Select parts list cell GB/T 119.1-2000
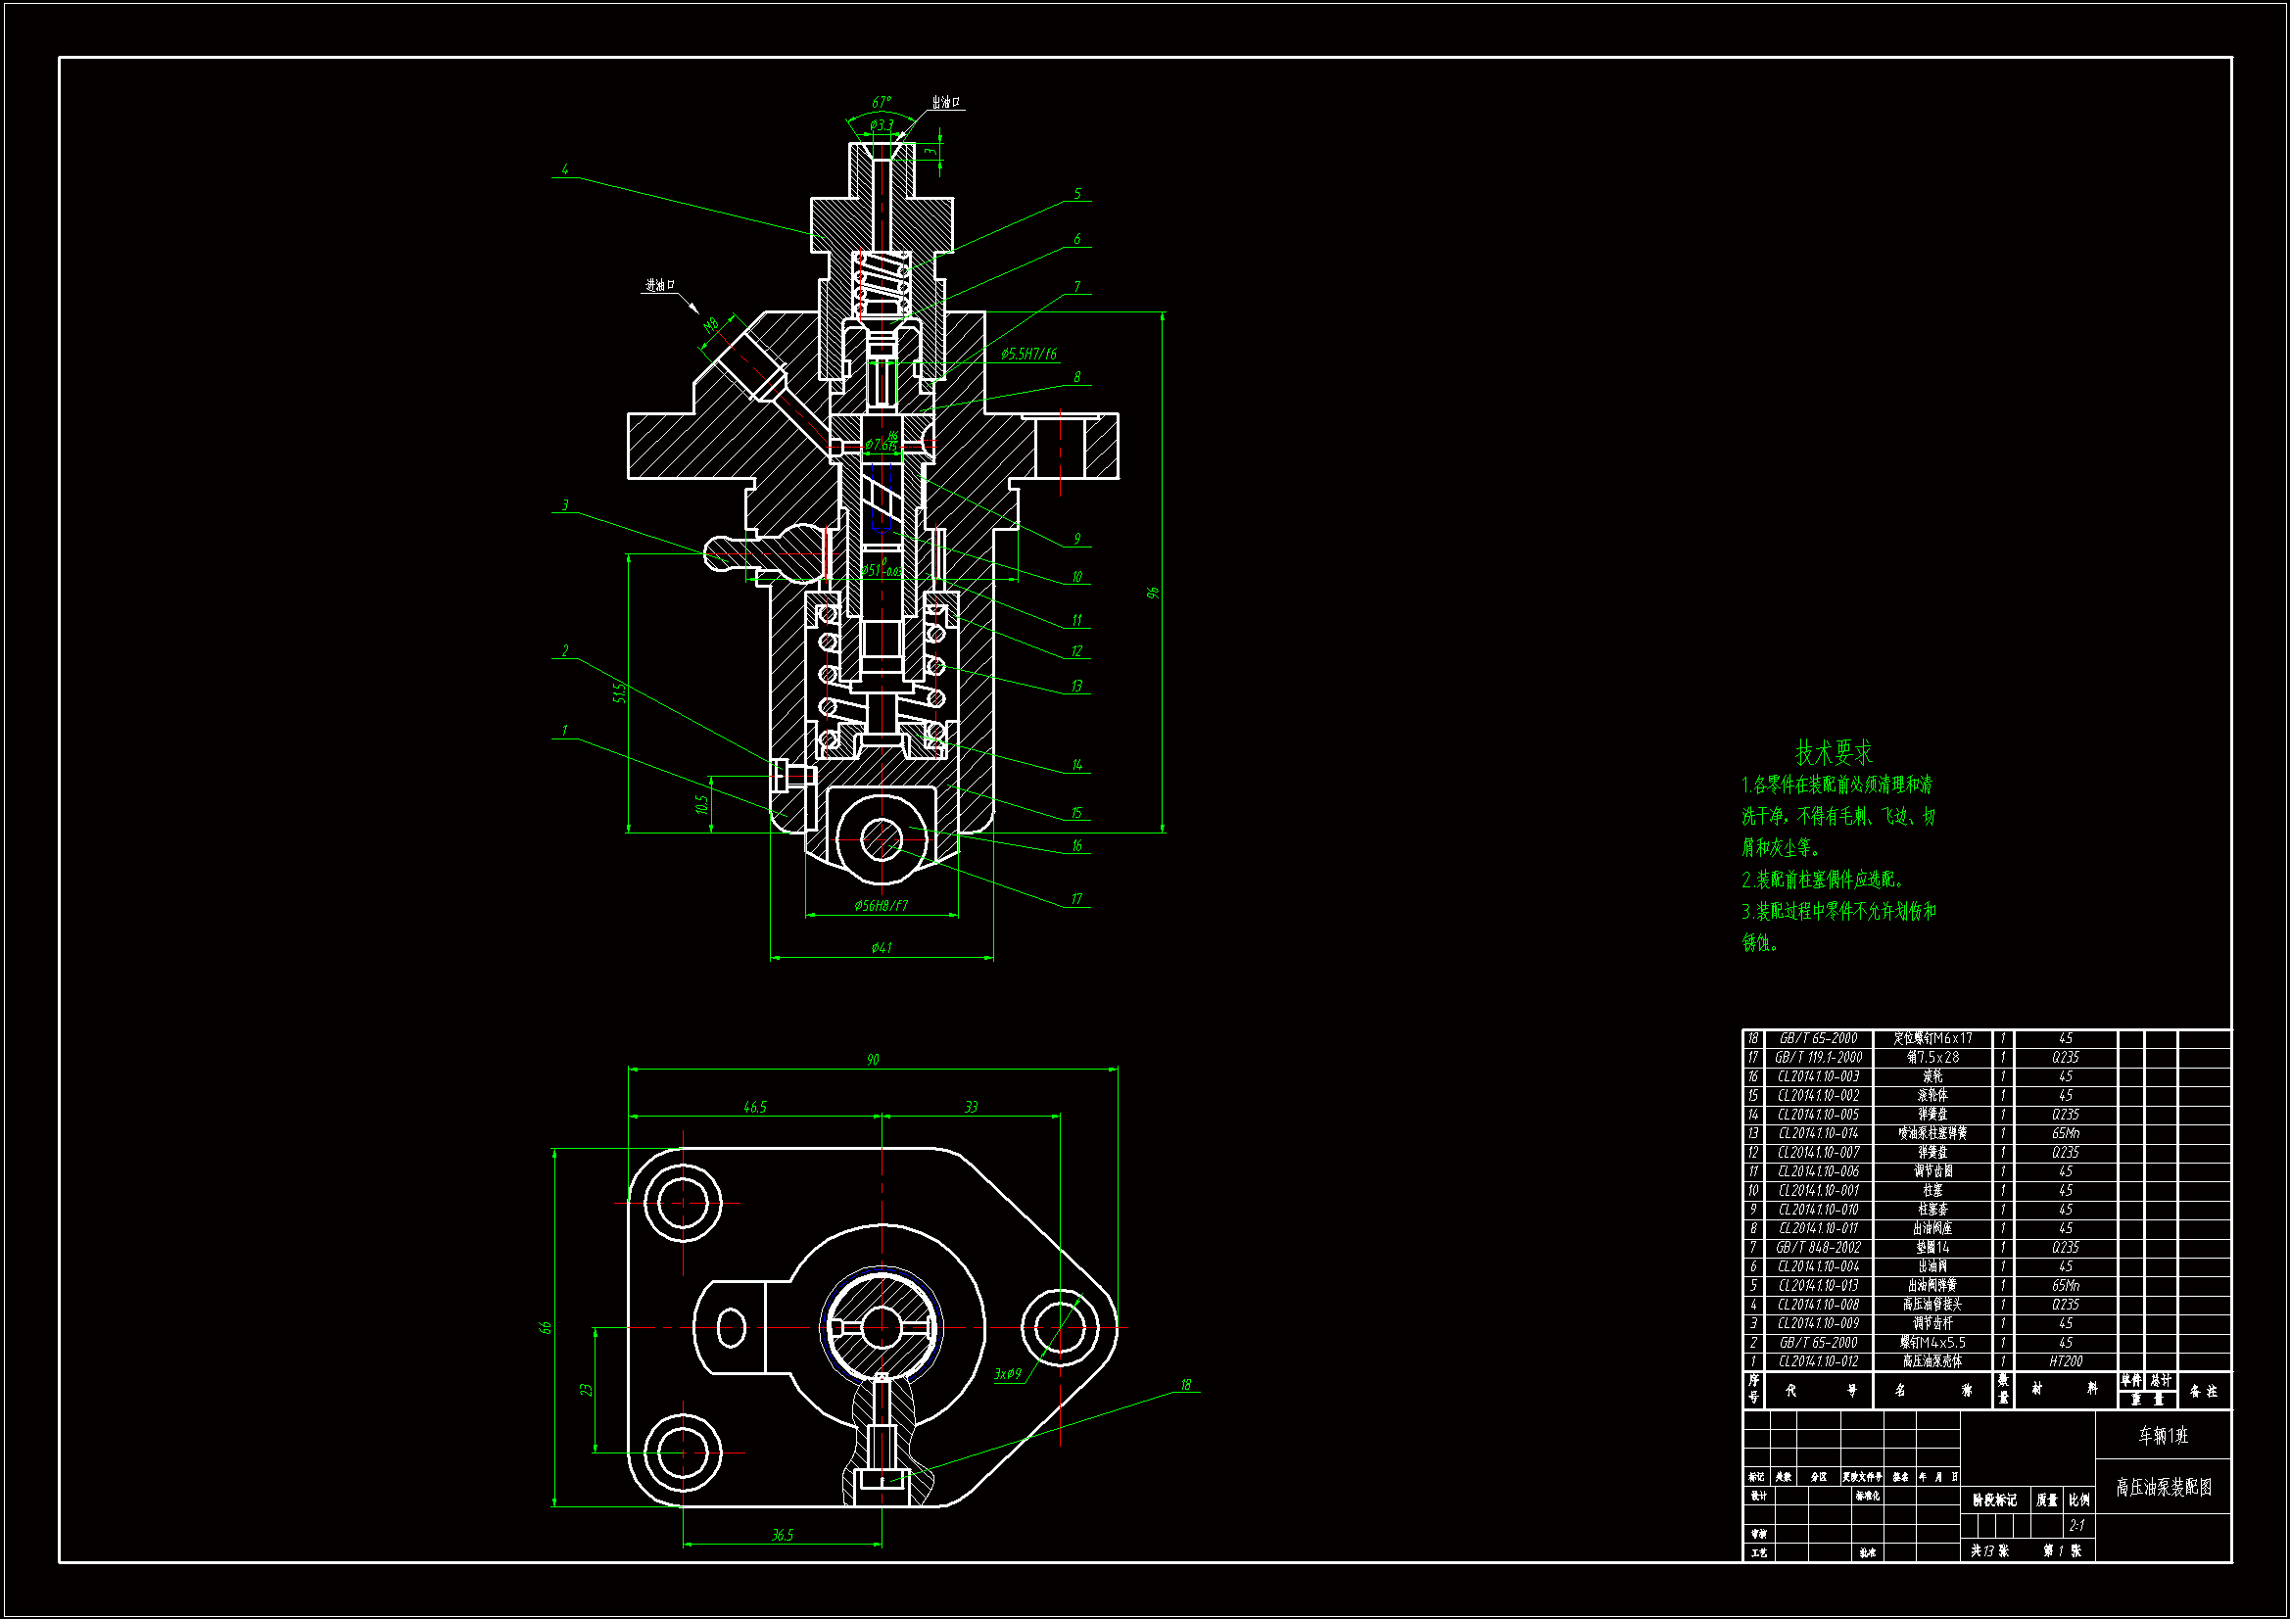The image size is (2290, 1619). point(1818,1058)
